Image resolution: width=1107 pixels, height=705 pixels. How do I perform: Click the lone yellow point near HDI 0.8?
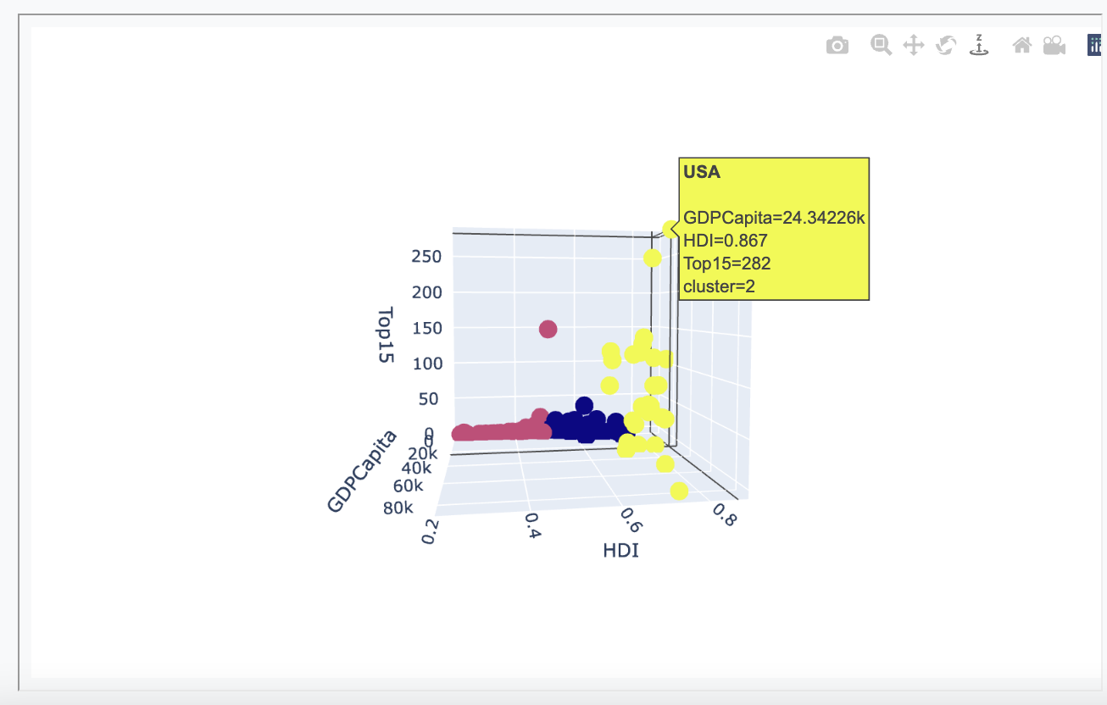point(678,490)
